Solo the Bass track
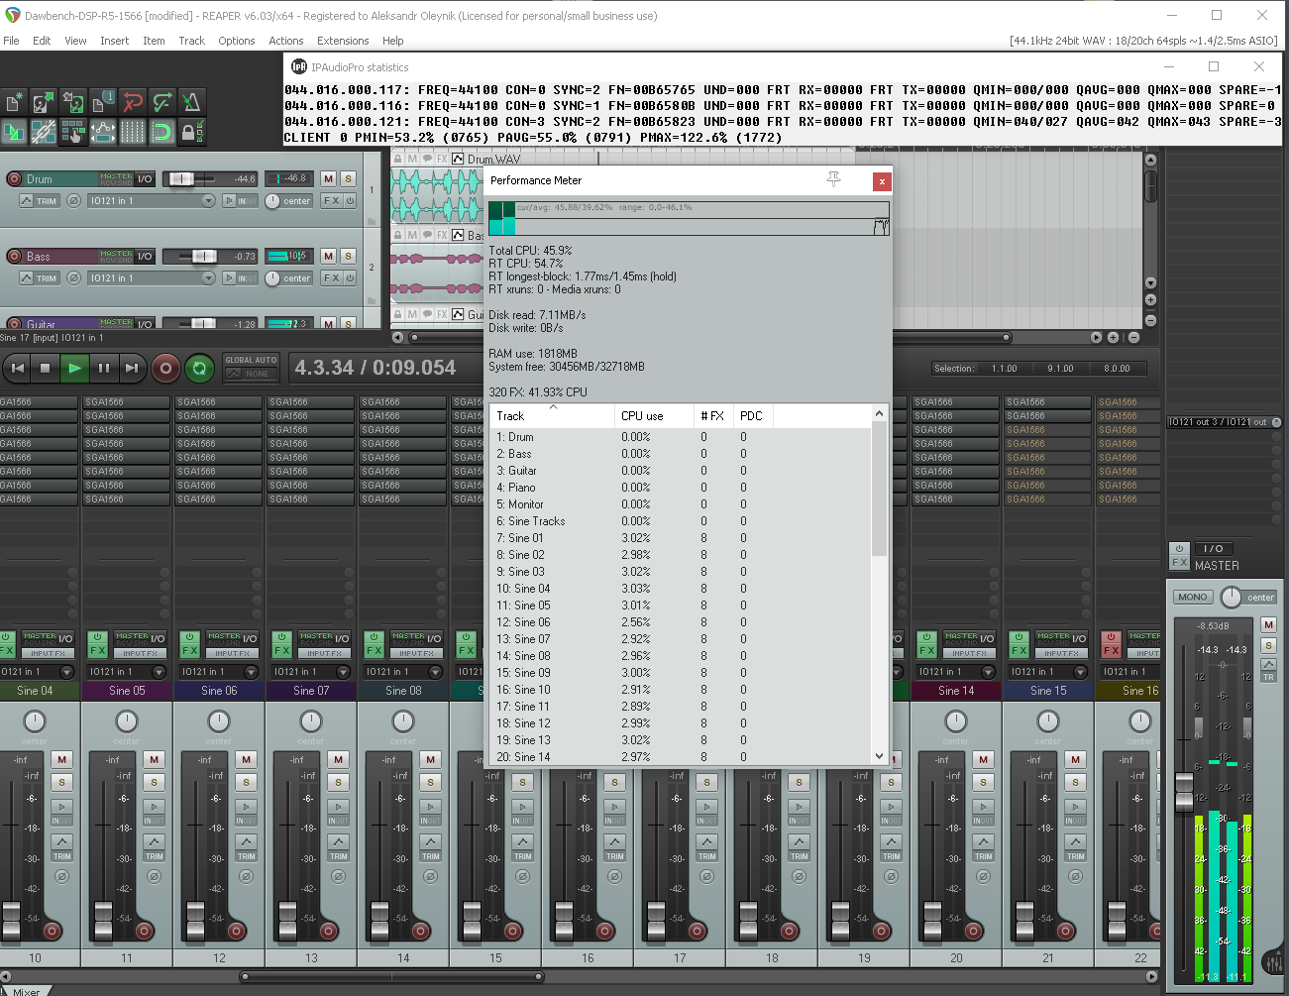 tap(348, 256)
